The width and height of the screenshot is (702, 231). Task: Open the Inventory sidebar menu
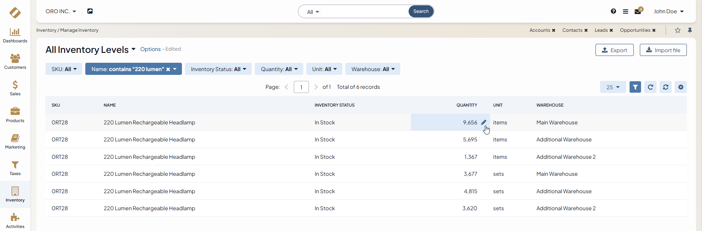click(x=15, y=194)
